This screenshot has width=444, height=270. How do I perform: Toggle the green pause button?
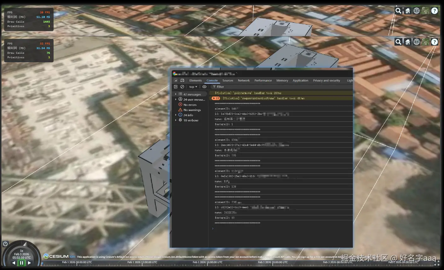[x=21, y=263]
